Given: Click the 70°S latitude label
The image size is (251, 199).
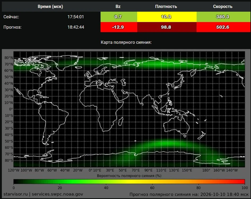Looking at the screenshot, I should 9,154.
